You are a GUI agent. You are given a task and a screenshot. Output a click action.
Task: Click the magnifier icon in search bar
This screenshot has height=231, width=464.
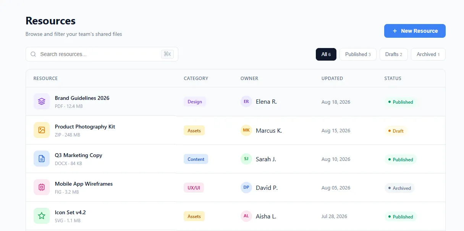pyautogui.click(x=33, y=54)
